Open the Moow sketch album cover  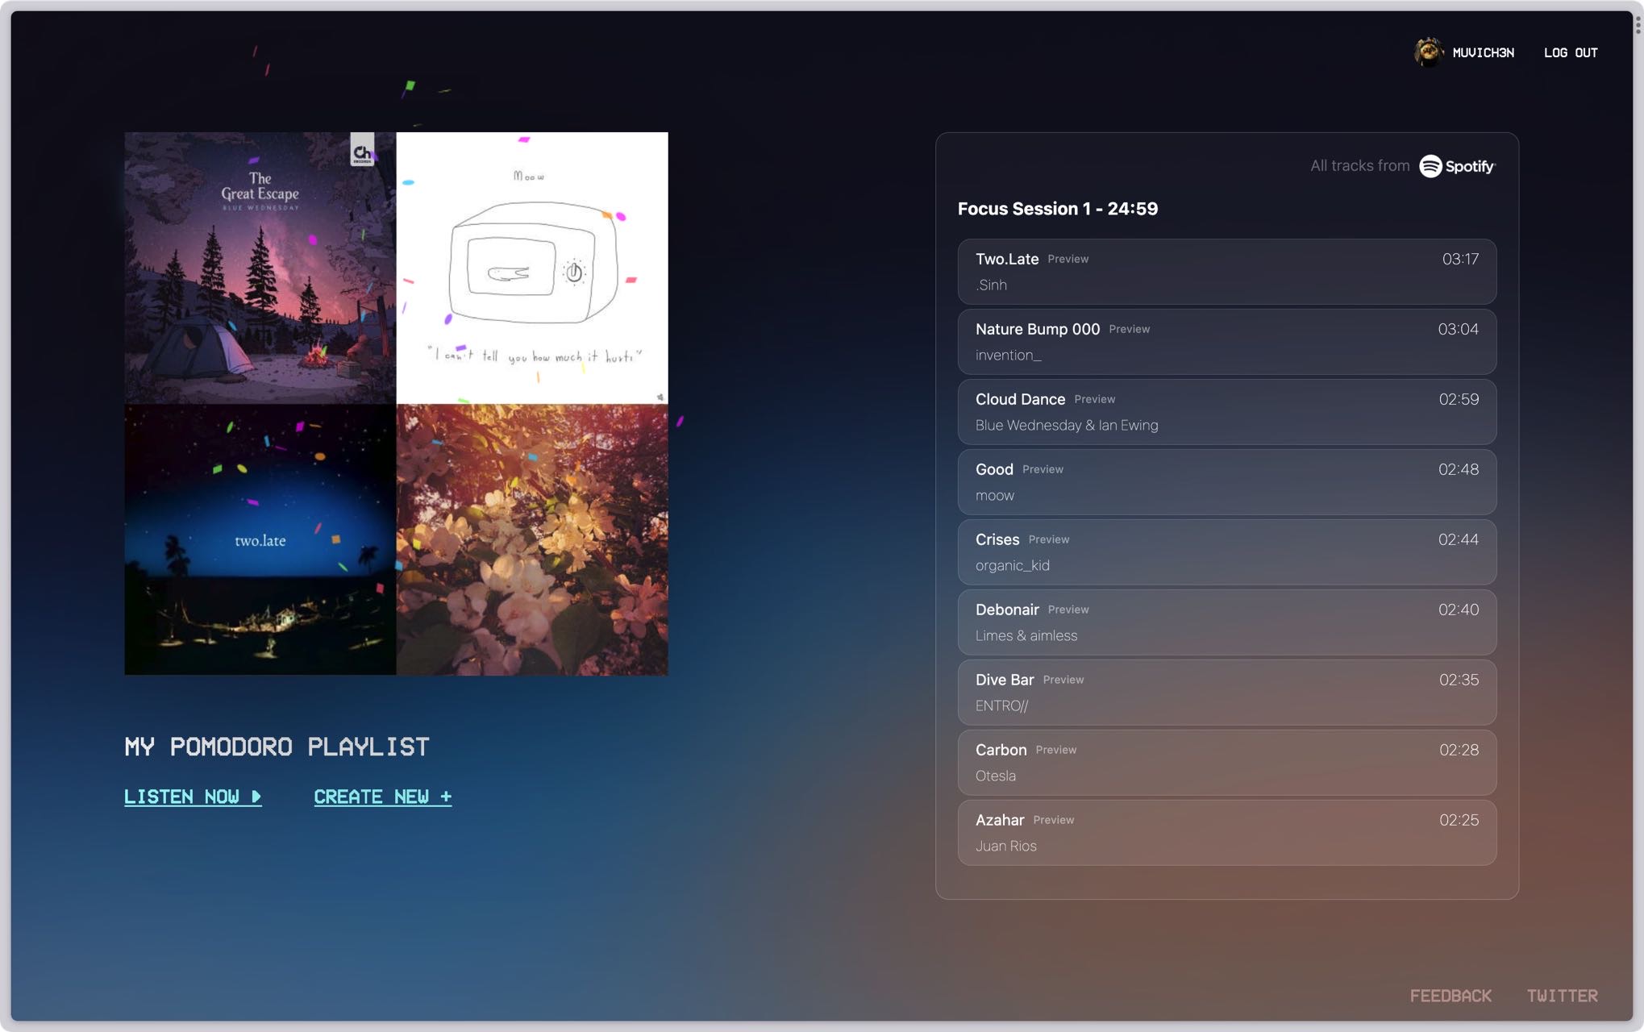(x=532, y=268)
